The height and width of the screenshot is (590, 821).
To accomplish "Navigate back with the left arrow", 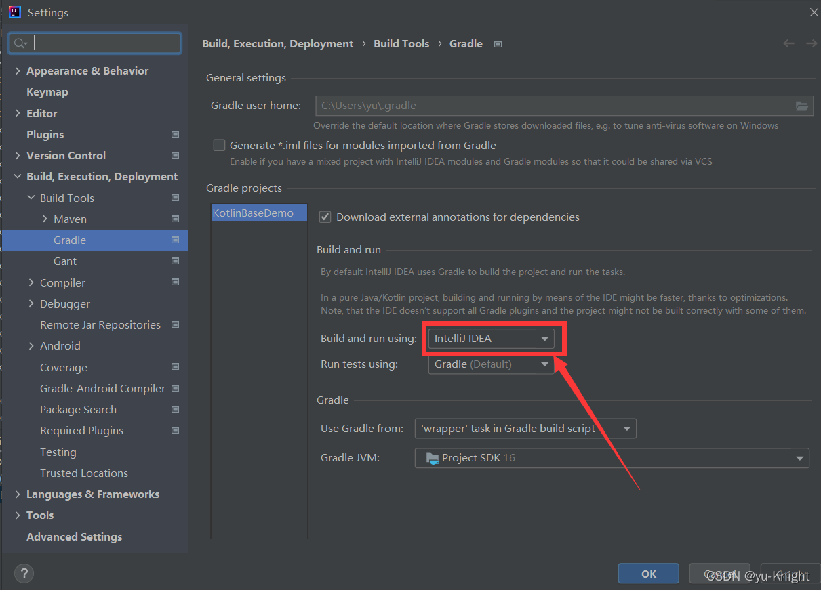I will point(788,43).
